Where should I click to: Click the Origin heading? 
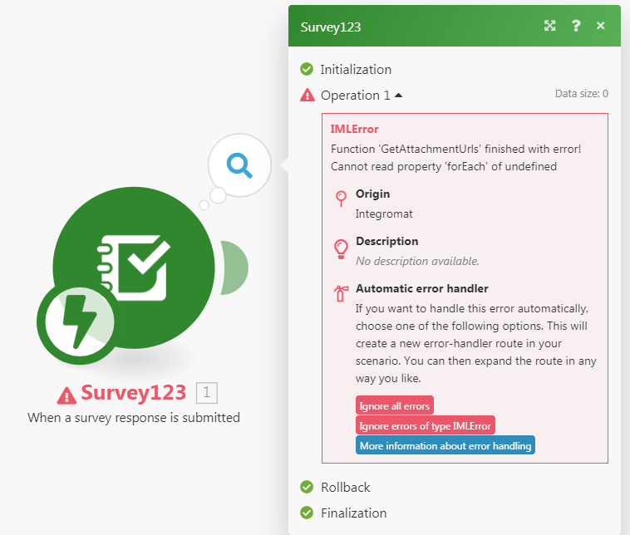pyautogui.click(x=373, y=194)
